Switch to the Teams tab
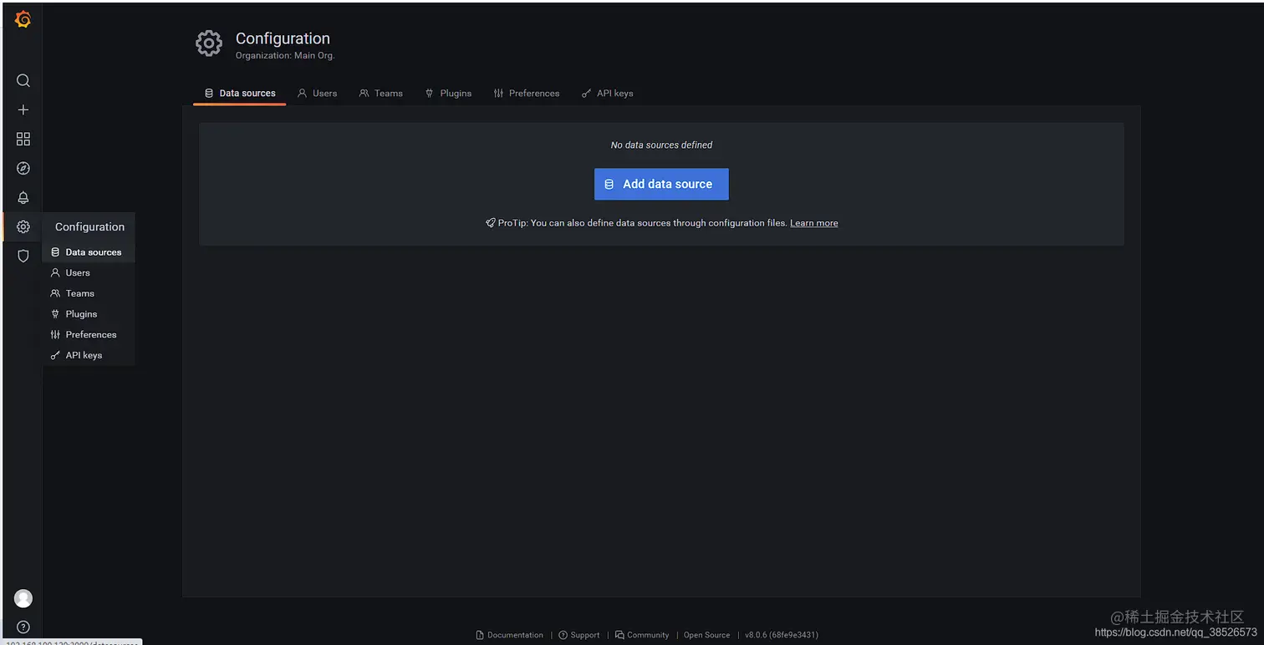This screenshot has width=1264, height=645. tap(381, 93)
